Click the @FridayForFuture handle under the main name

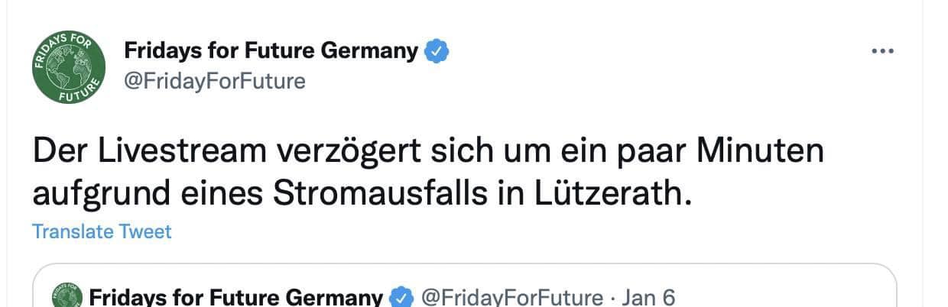pyautogui.click(x=214, y=80)
